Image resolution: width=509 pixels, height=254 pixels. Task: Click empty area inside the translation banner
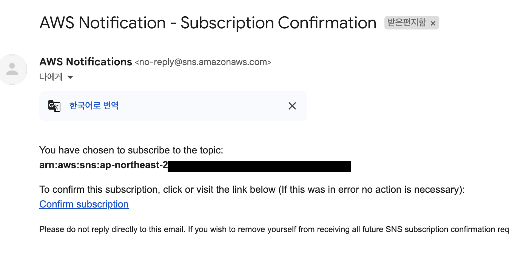tap(204, 106)
